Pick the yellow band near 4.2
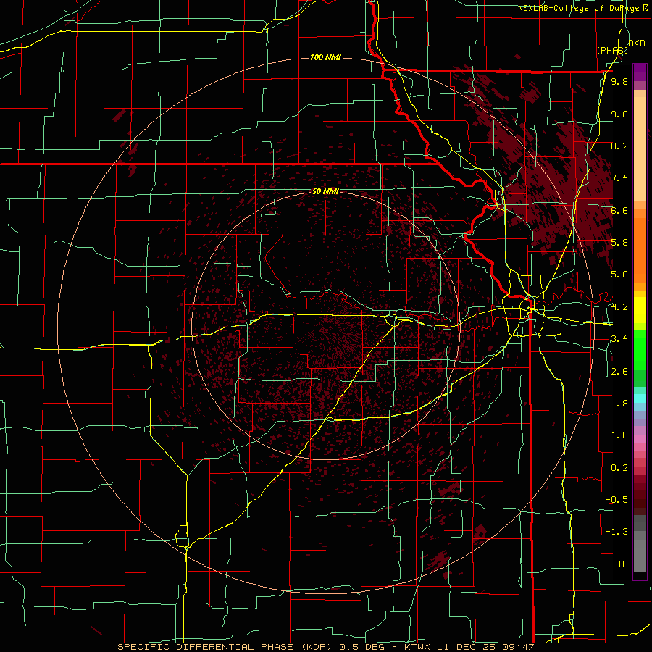652x652 pixels. point(640,310)
